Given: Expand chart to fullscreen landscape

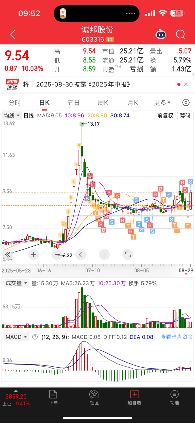Looking at the screenshot, I should pos(128,254).
